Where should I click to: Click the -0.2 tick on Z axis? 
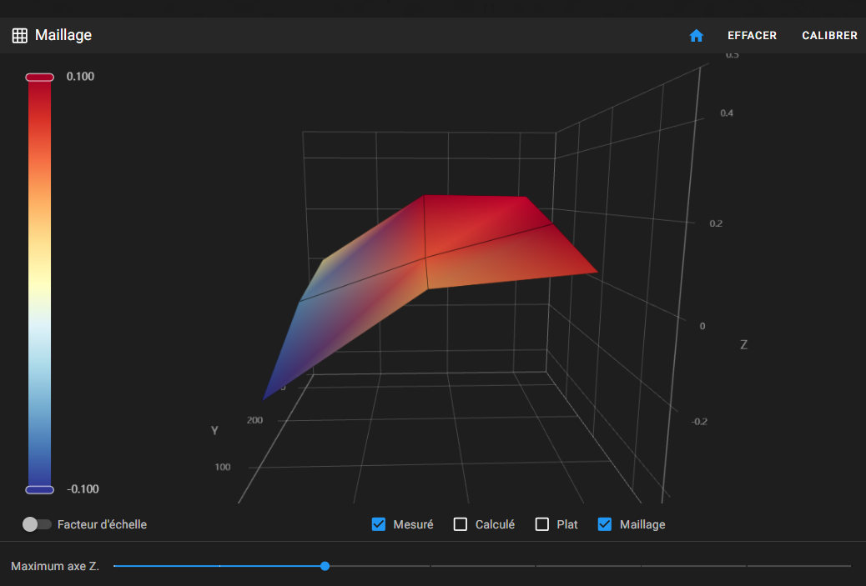click(699, 422)
